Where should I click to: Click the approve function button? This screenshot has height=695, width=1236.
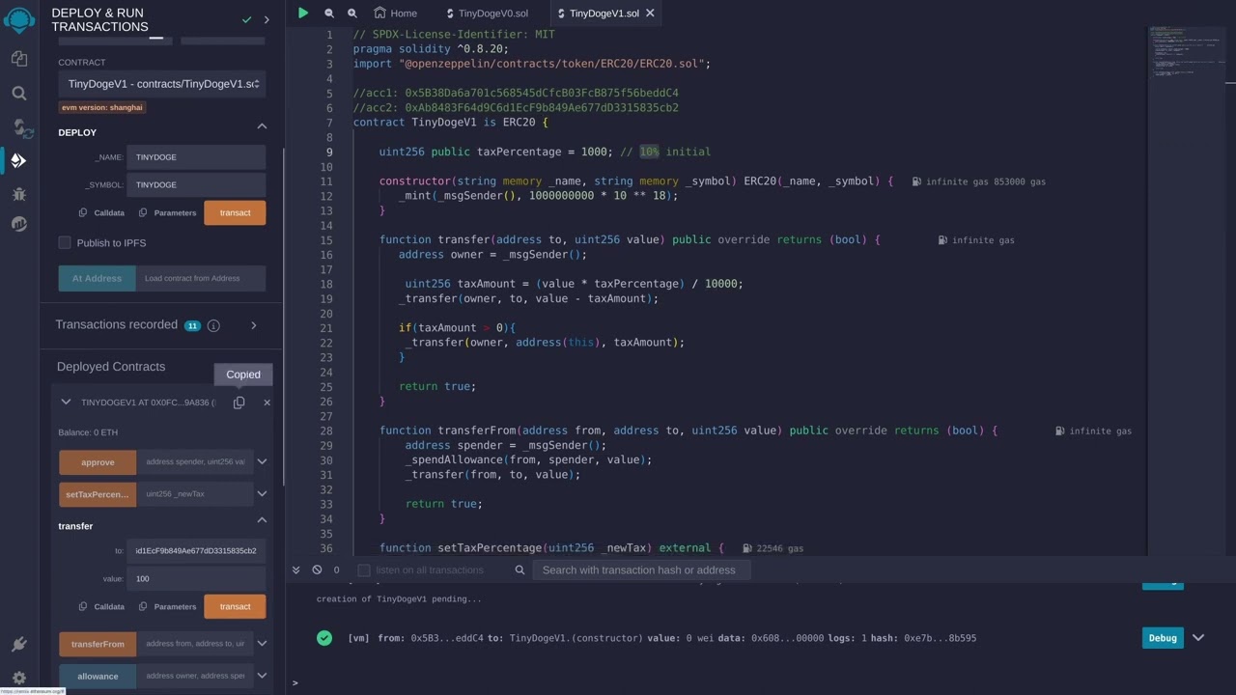(98, 462)
